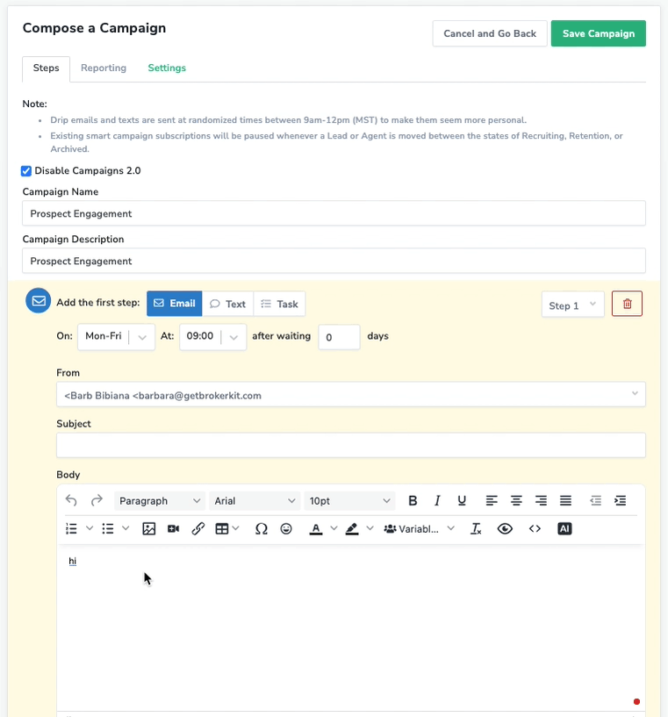Image resolution: width=668 pixels, height=717 pixels.
Task: Toggle bold formatting
Action: click(413, 501)
